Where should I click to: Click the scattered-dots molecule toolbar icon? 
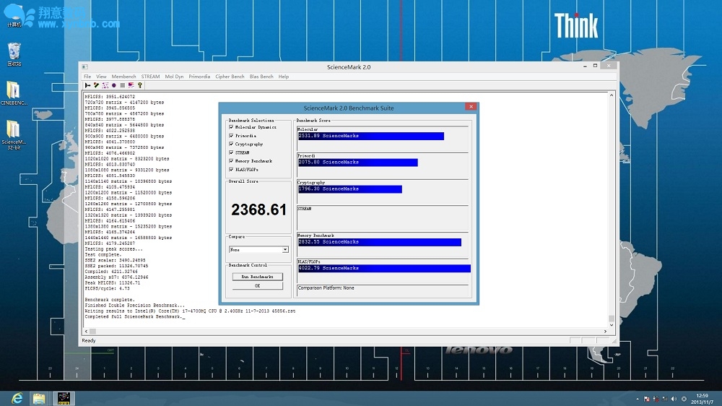tap(105, 85)
